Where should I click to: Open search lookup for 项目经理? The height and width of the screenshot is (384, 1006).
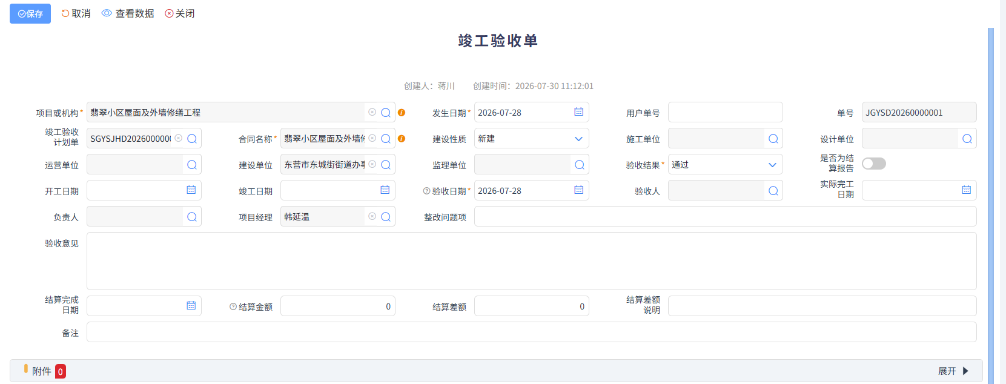[386, 217]
